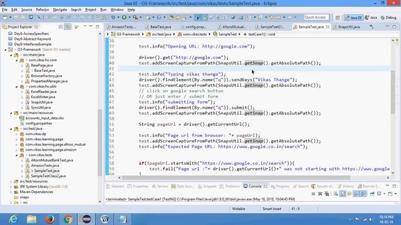Open the Window menu
Screen dimensions: 401x225
coord(117,10)
